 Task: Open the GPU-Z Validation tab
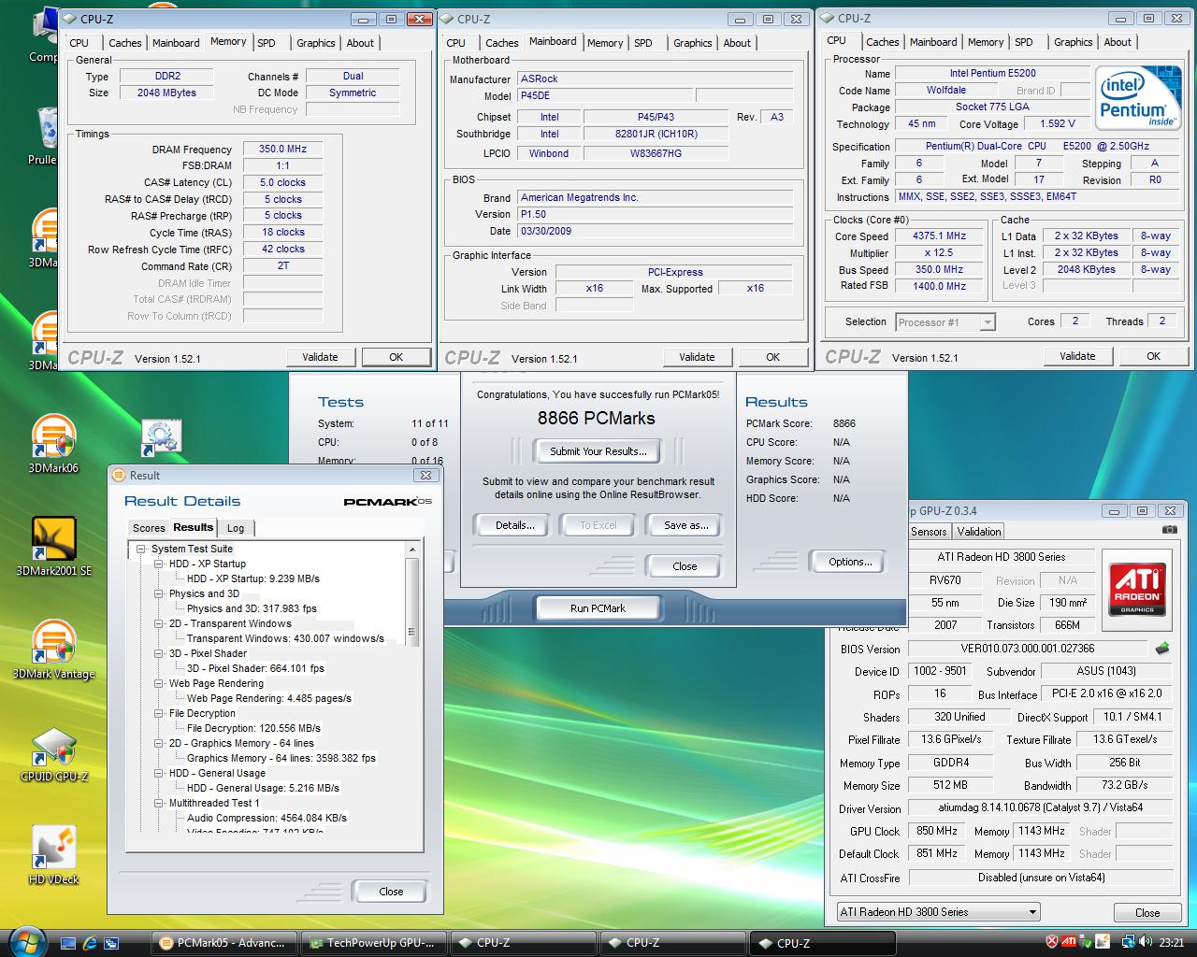tap(979, 532)
